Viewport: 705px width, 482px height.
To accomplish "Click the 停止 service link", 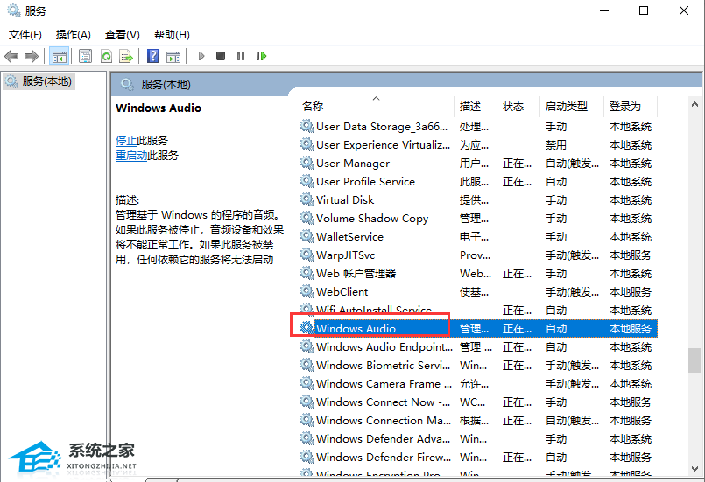I will tap(126, 140).
